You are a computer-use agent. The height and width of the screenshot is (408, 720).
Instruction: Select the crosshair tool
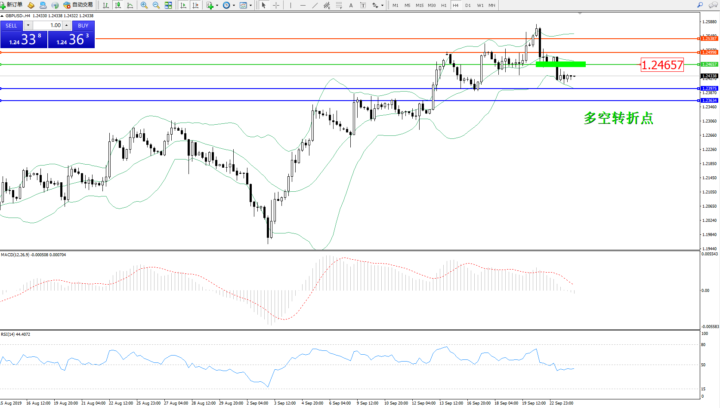(x=276, y=5)
